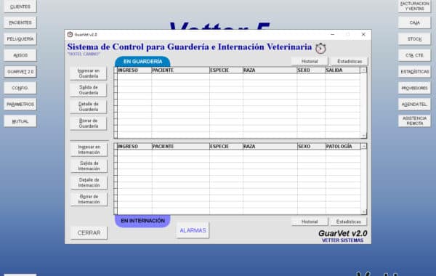The image size is (436, 276).
Task: Click the AVISOS button in main window
Action: point(20,55)
